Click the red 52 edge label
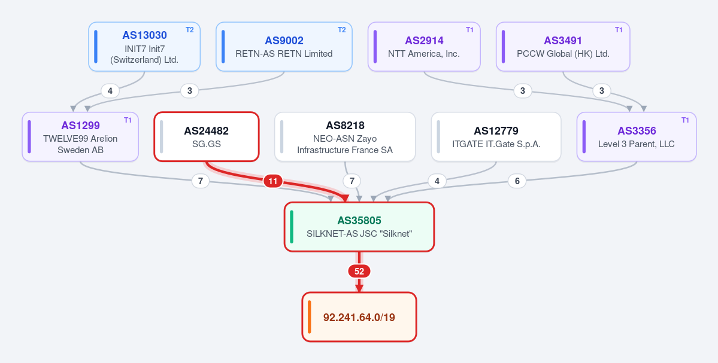 (359, 272)
